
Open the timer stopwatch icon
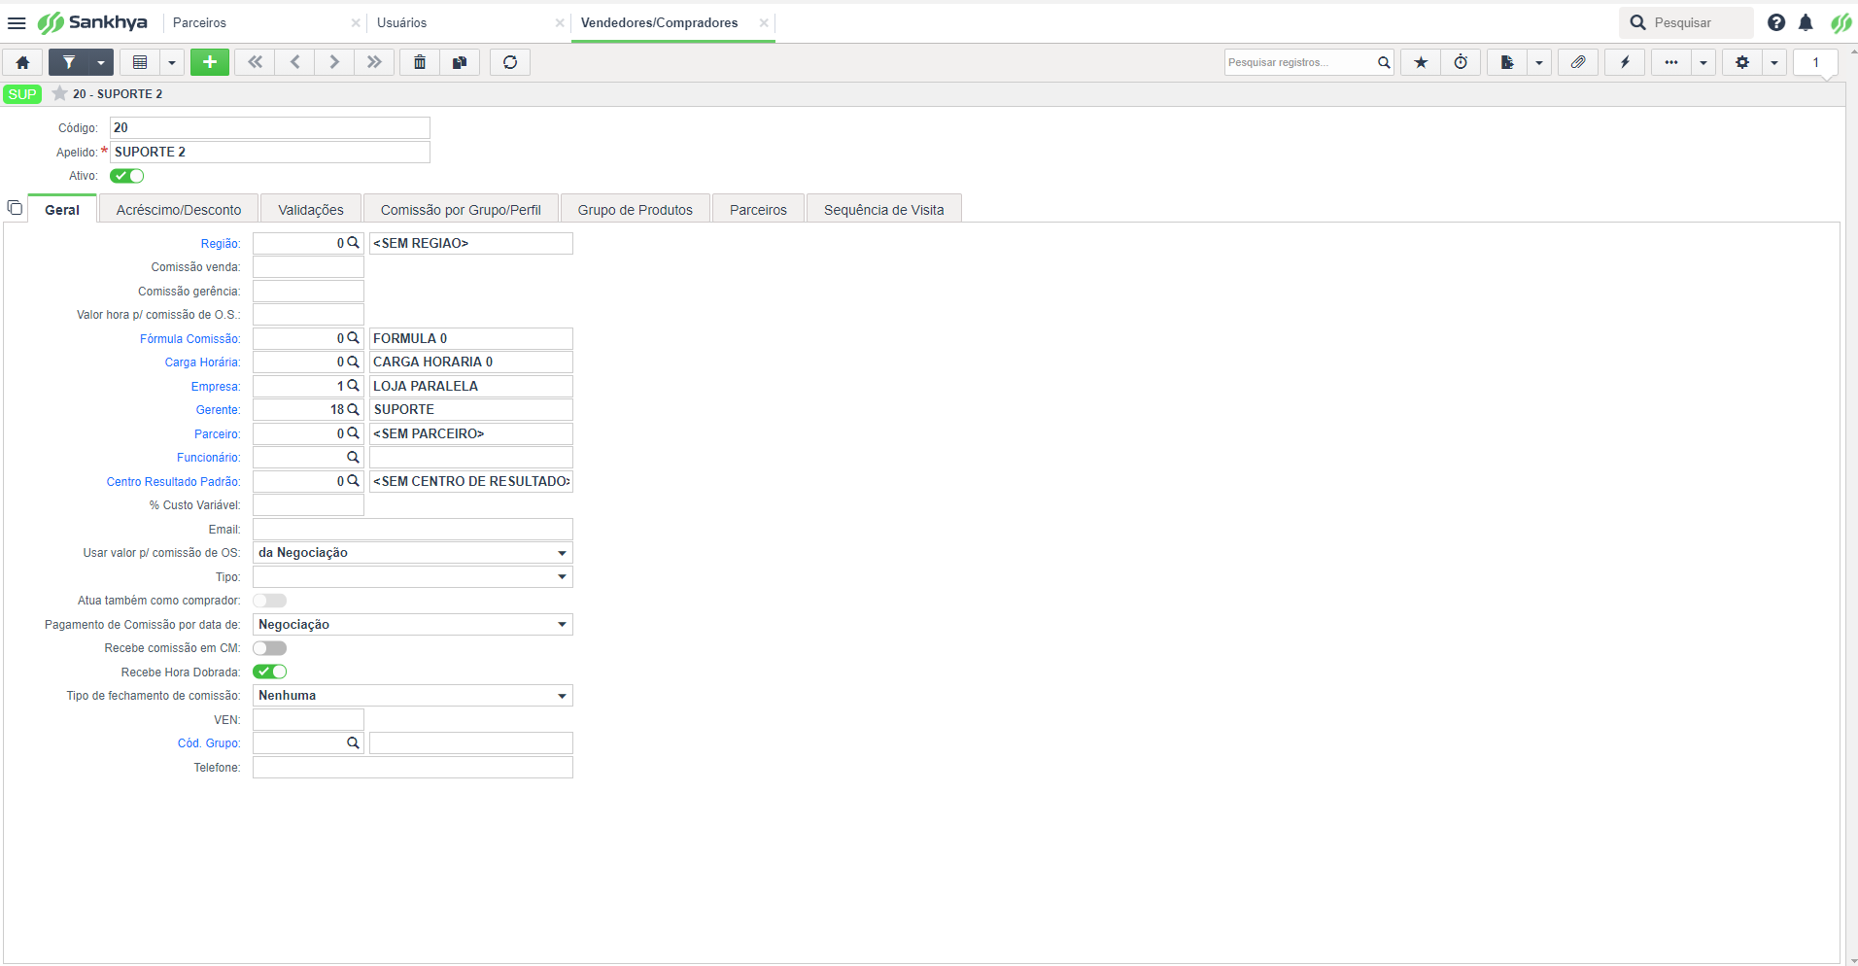tap(1461, 62)
